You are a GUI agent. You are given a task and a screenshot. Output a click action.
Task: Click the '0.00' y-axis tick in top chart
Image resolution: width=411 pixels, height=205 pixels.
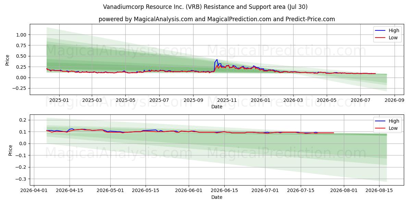click(22, 78)
